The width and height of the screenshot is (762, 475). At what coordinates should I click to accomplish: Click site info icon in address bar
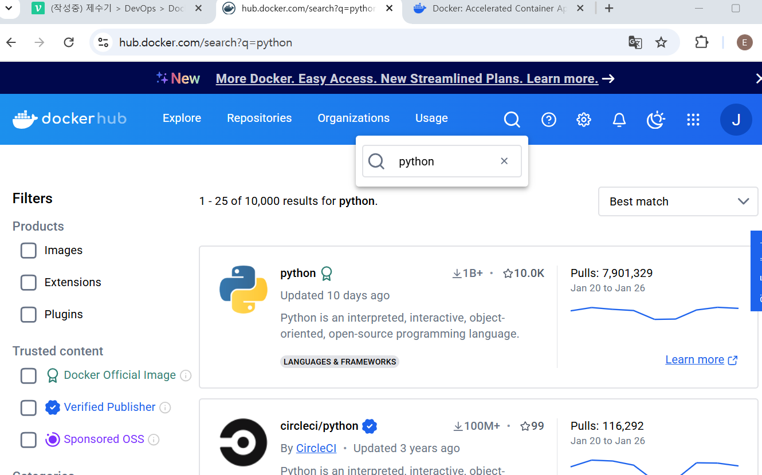tap(103, 42)
